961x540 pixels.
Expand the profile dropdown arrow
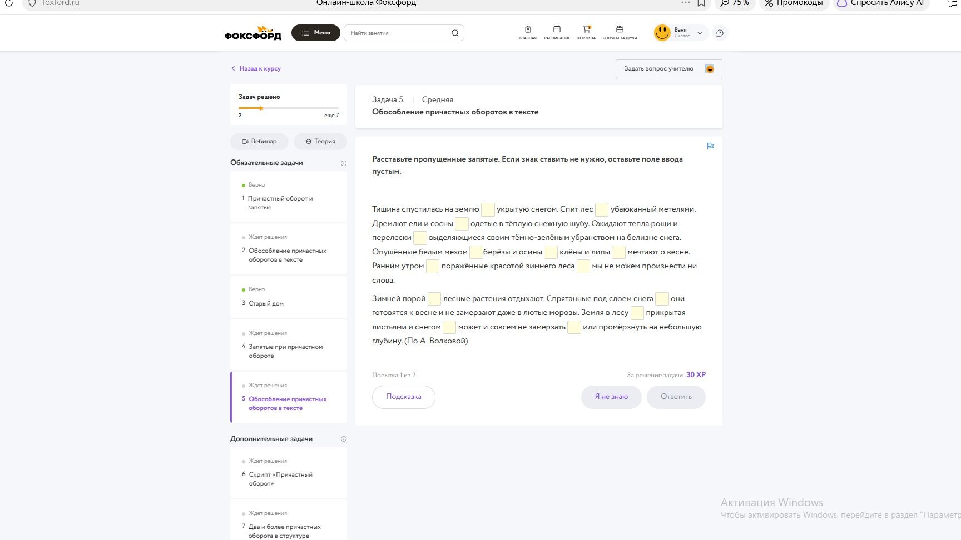[700, 33]
